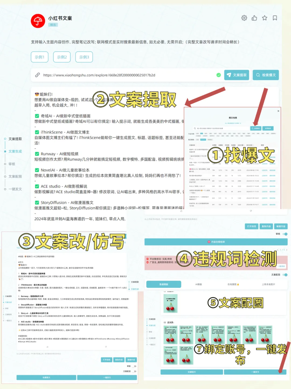Click the link icon in the URL field
This screenshot has width=291, height=389.
tap(37, 75)
